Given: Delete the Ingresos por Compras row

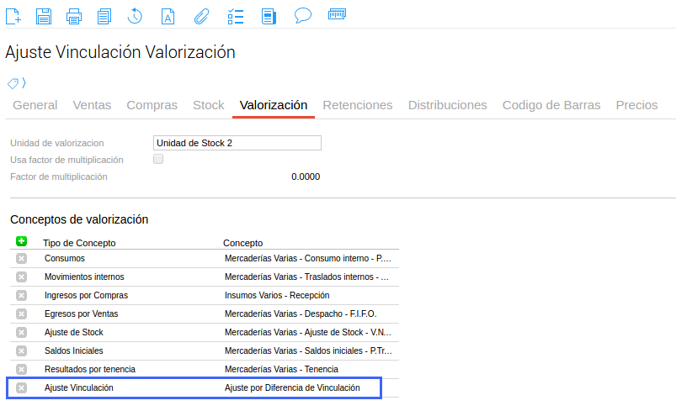Looking at the screenshot, I should click(x=21, y=295).
